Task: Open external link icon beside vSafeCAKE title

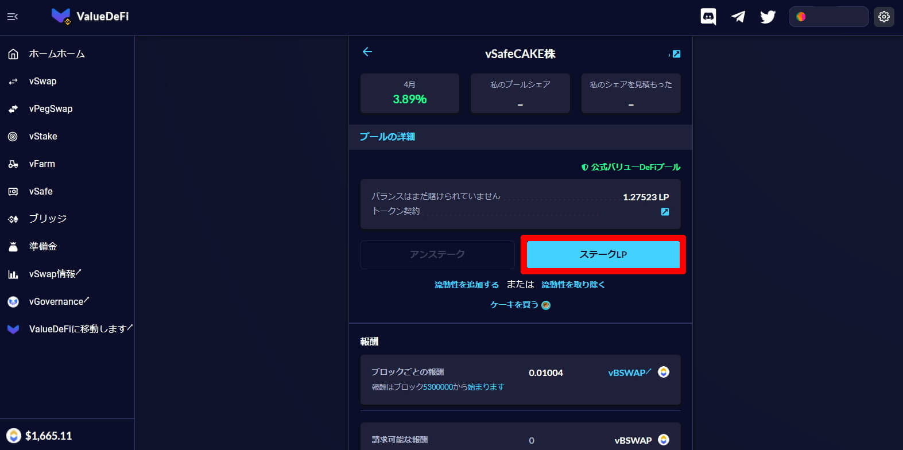Action: 676,54
